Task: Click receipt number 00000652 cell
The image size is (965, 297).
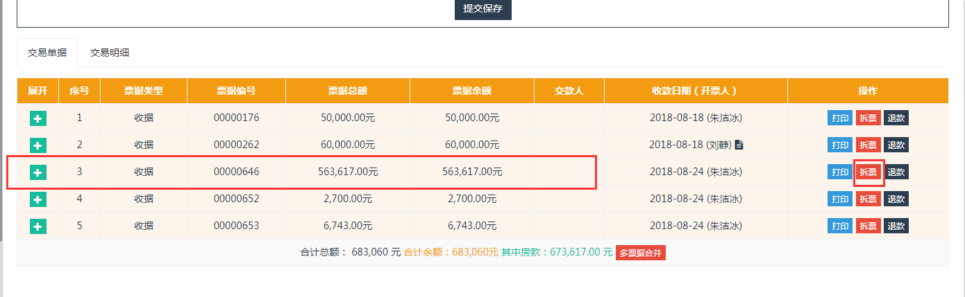Action: [x=236, y=199]
